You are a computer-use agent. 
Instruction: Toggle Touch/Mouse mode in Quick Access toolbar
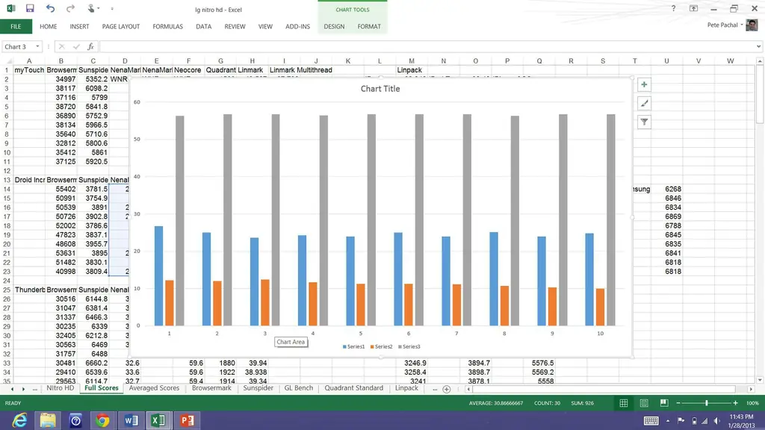click(x=91, y=8)
